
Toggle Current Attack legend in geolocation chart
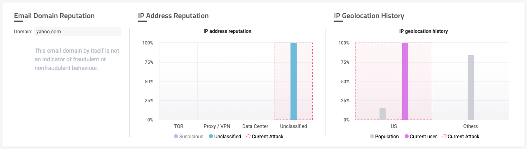pos(461,137)
